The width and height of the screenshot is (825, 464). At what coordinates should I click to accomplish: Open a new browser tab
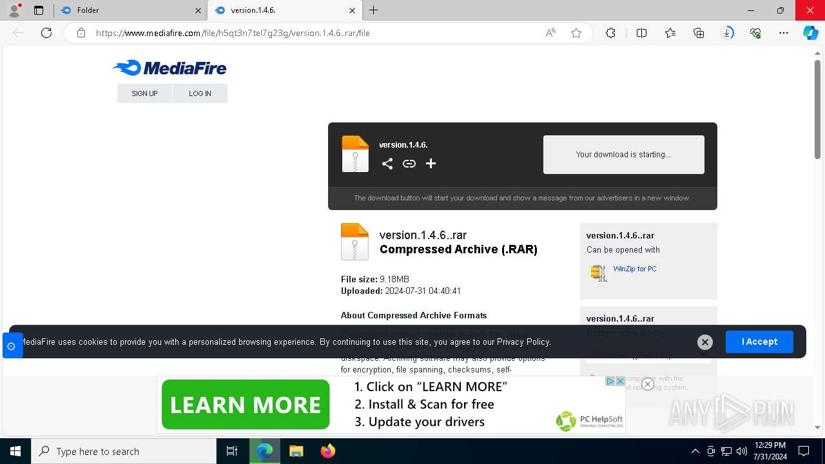point(373,10)
